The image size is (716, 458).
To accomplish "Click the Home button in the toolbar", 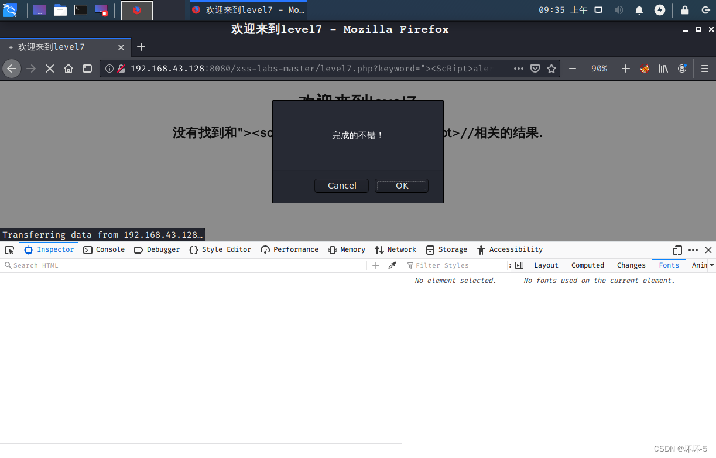I will tap(68, 69).
